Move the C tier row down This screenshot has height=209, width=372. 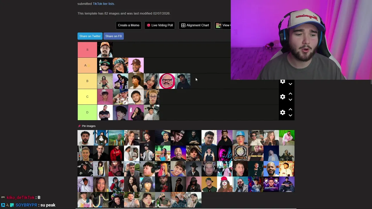tap(290, 100)
